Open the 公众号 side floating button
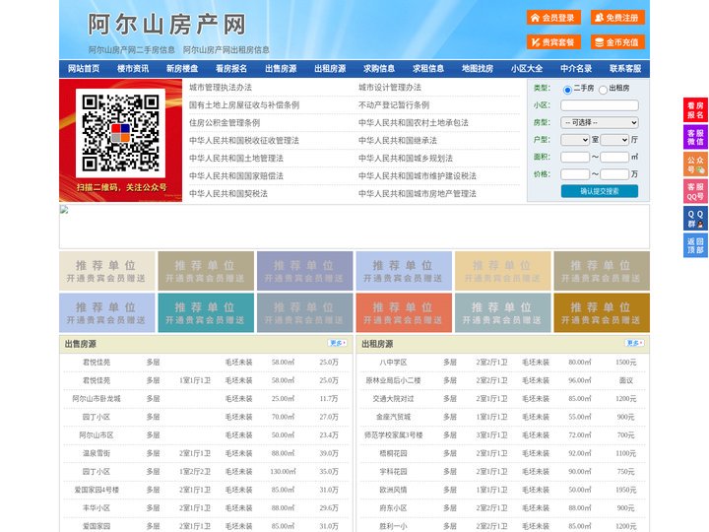Screen dimensions: 709x532 (695, 165)
